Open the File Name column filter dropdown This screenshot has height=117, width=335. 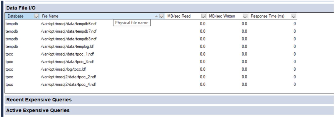162,16
